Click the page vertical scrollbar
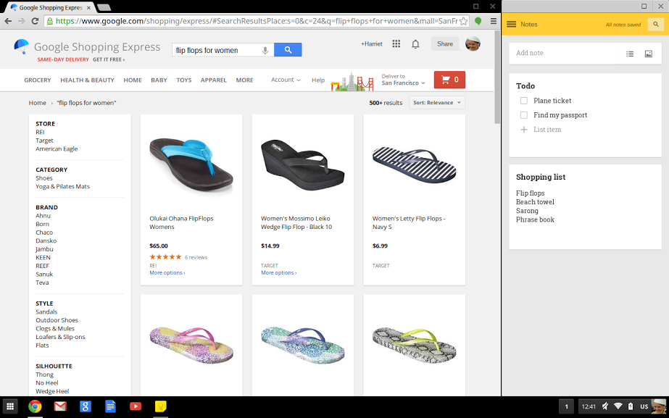Image resolution: width=669 pixels, height=418 pixels. (496, 72)
